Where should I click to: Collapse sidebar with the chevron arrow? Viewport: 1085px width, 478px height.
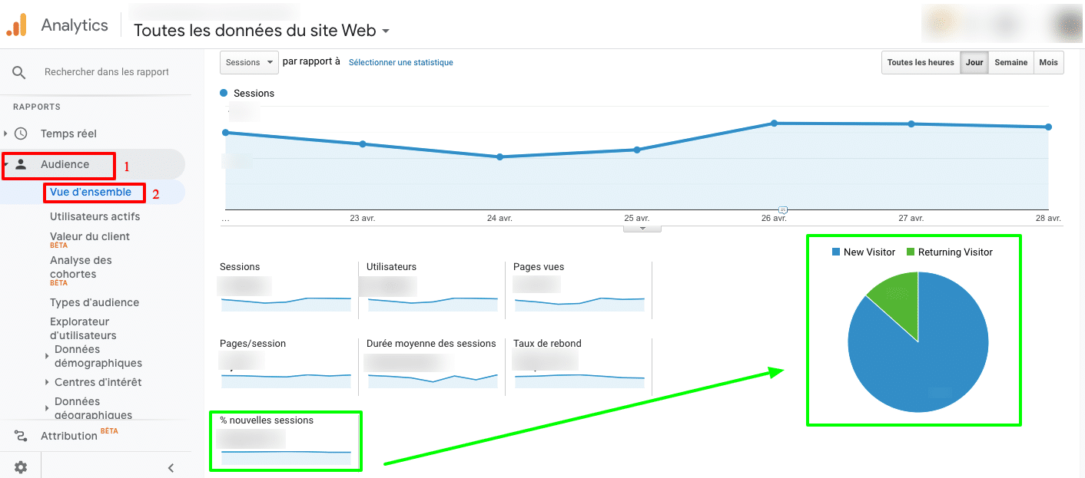[171, 468]
